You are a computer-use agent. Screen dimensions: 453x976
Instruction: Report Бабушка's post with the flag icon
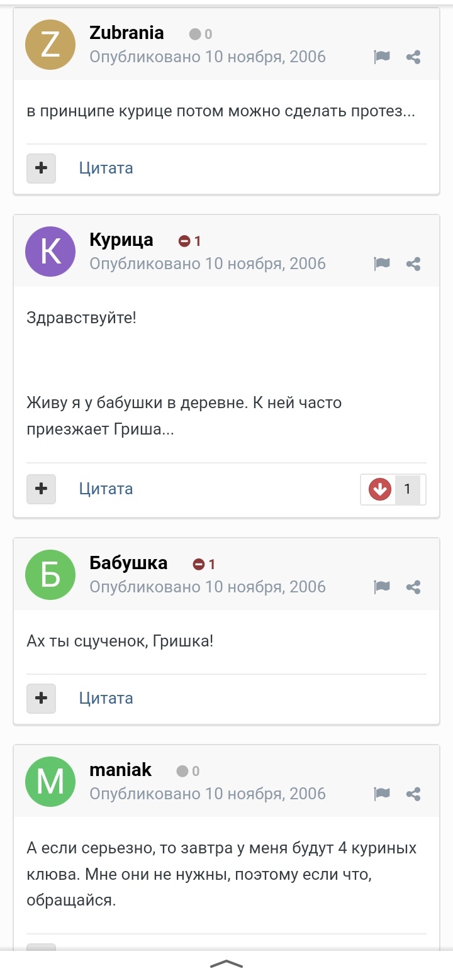pos(381,587)
